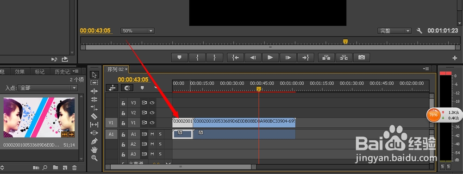Select the 序列 02 timeline tab
Image resolution: width=463 pixels, height=174 pixels.
point(115,69)
